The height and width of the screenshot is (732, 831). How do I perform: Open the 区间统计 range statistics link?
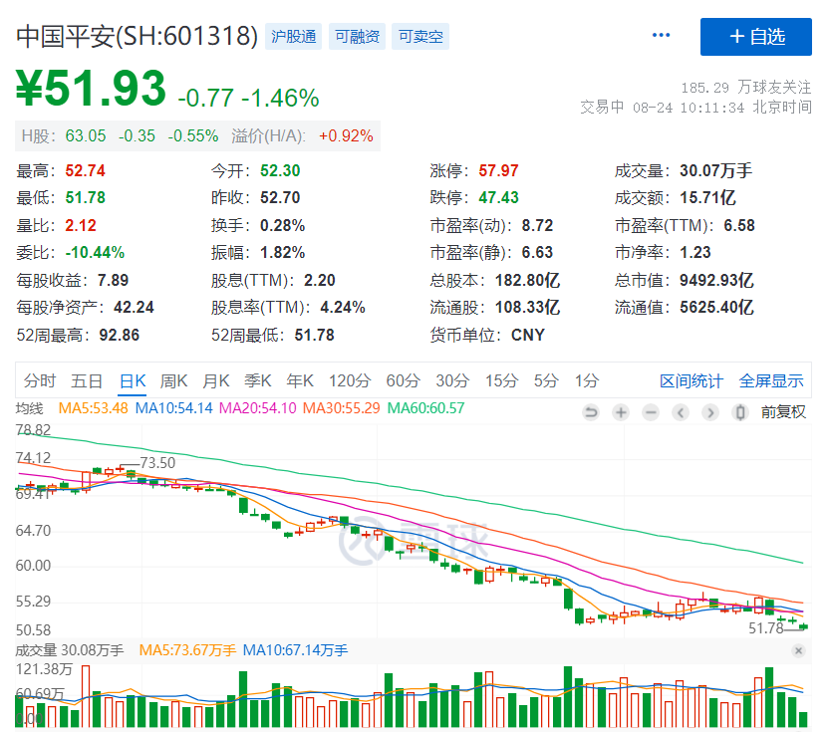coord(692,380)
